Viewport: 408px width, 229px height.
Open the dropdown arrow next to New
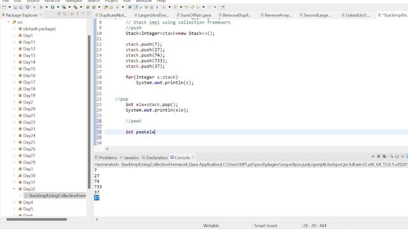tap(10, 7)
